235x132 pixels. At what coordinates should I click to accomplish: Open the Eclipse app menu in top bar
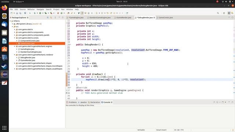click(x=19, y=1)
